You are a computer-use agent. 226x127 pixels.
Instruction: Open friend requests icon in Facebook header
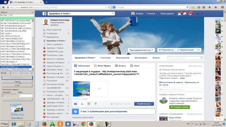coord(179,13)
